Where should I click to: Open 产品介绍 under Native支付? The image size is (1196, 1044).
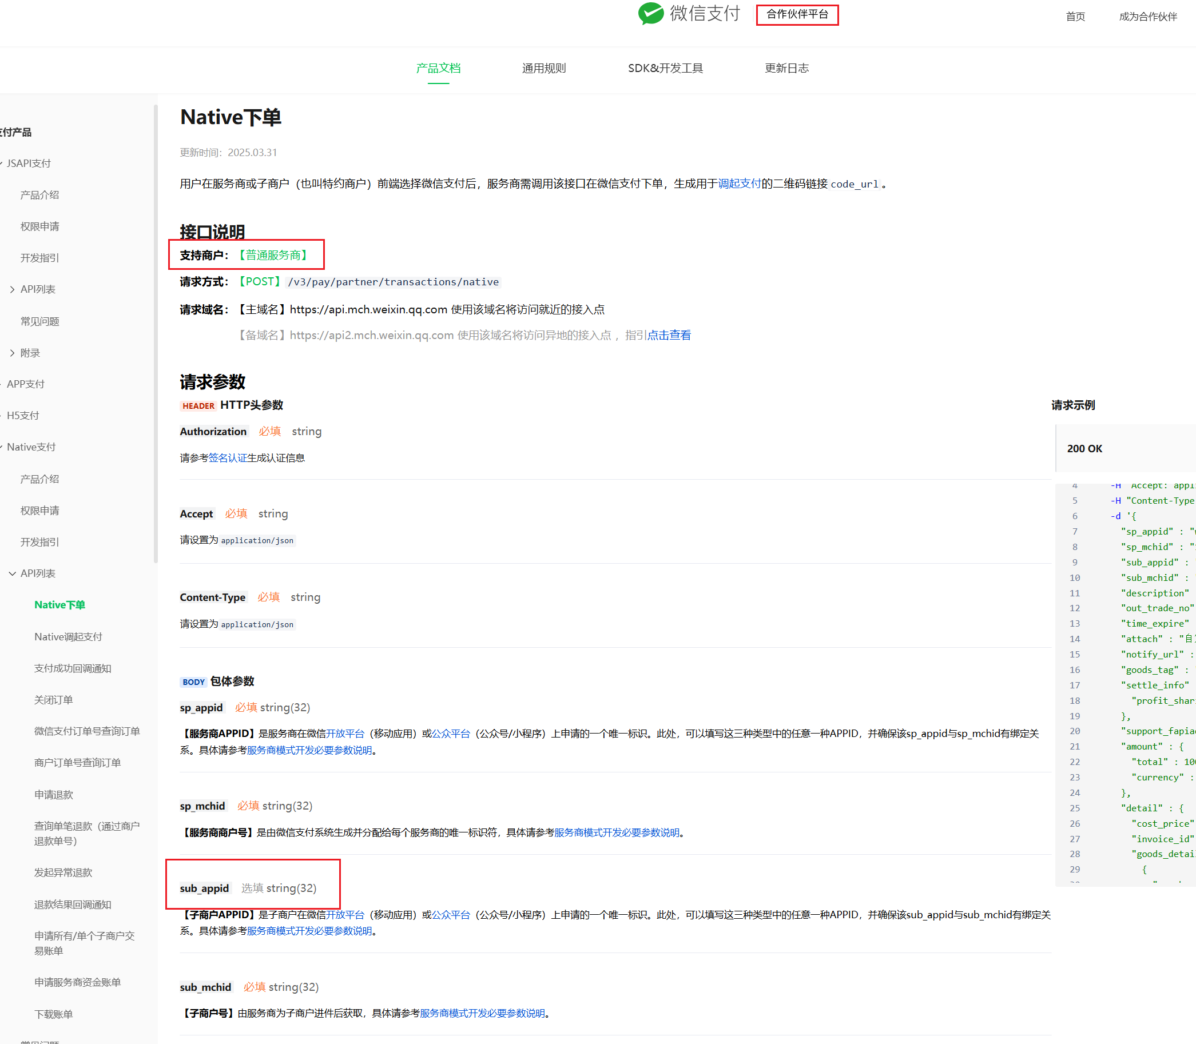tap(39, 479)
